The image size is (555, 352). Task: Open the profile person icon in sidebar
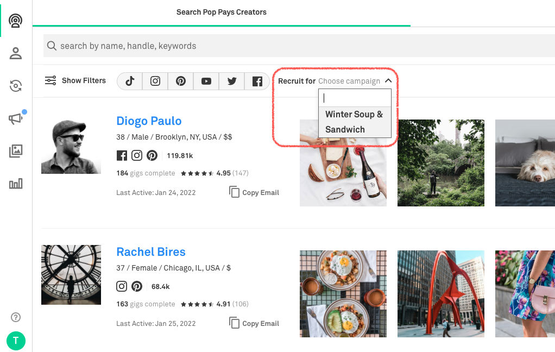16,53
